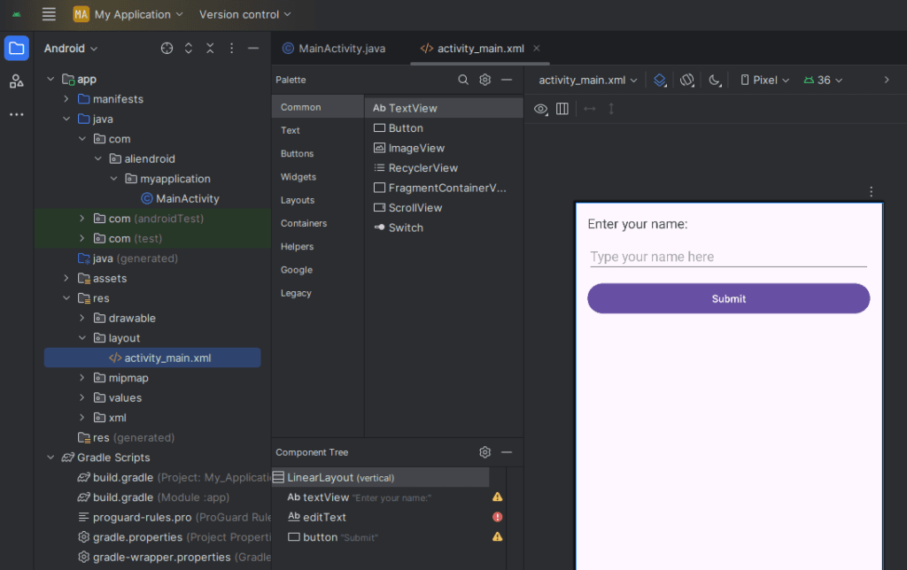Select the Legacy palette category
907x570 pixels.
tap(318, 293)
